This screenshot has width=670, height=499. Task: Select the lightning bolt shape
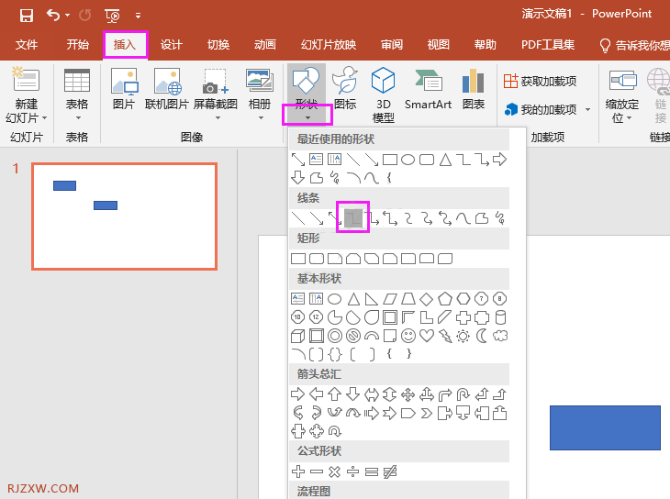pos(445,337)
